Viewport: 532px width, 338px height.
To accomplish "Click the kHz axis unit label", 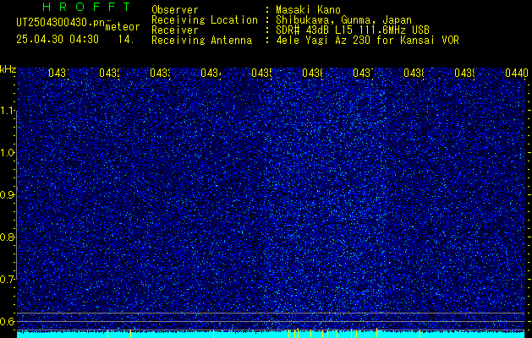I will (x=8, y=69).
